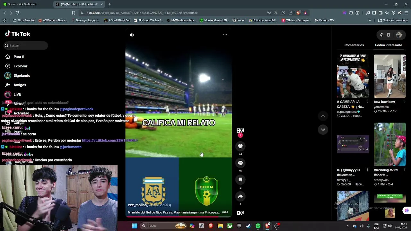This screenshot has height=231, width=411.
Task: Open the Brave wallet icon
Action: click(x=380, y=13)
